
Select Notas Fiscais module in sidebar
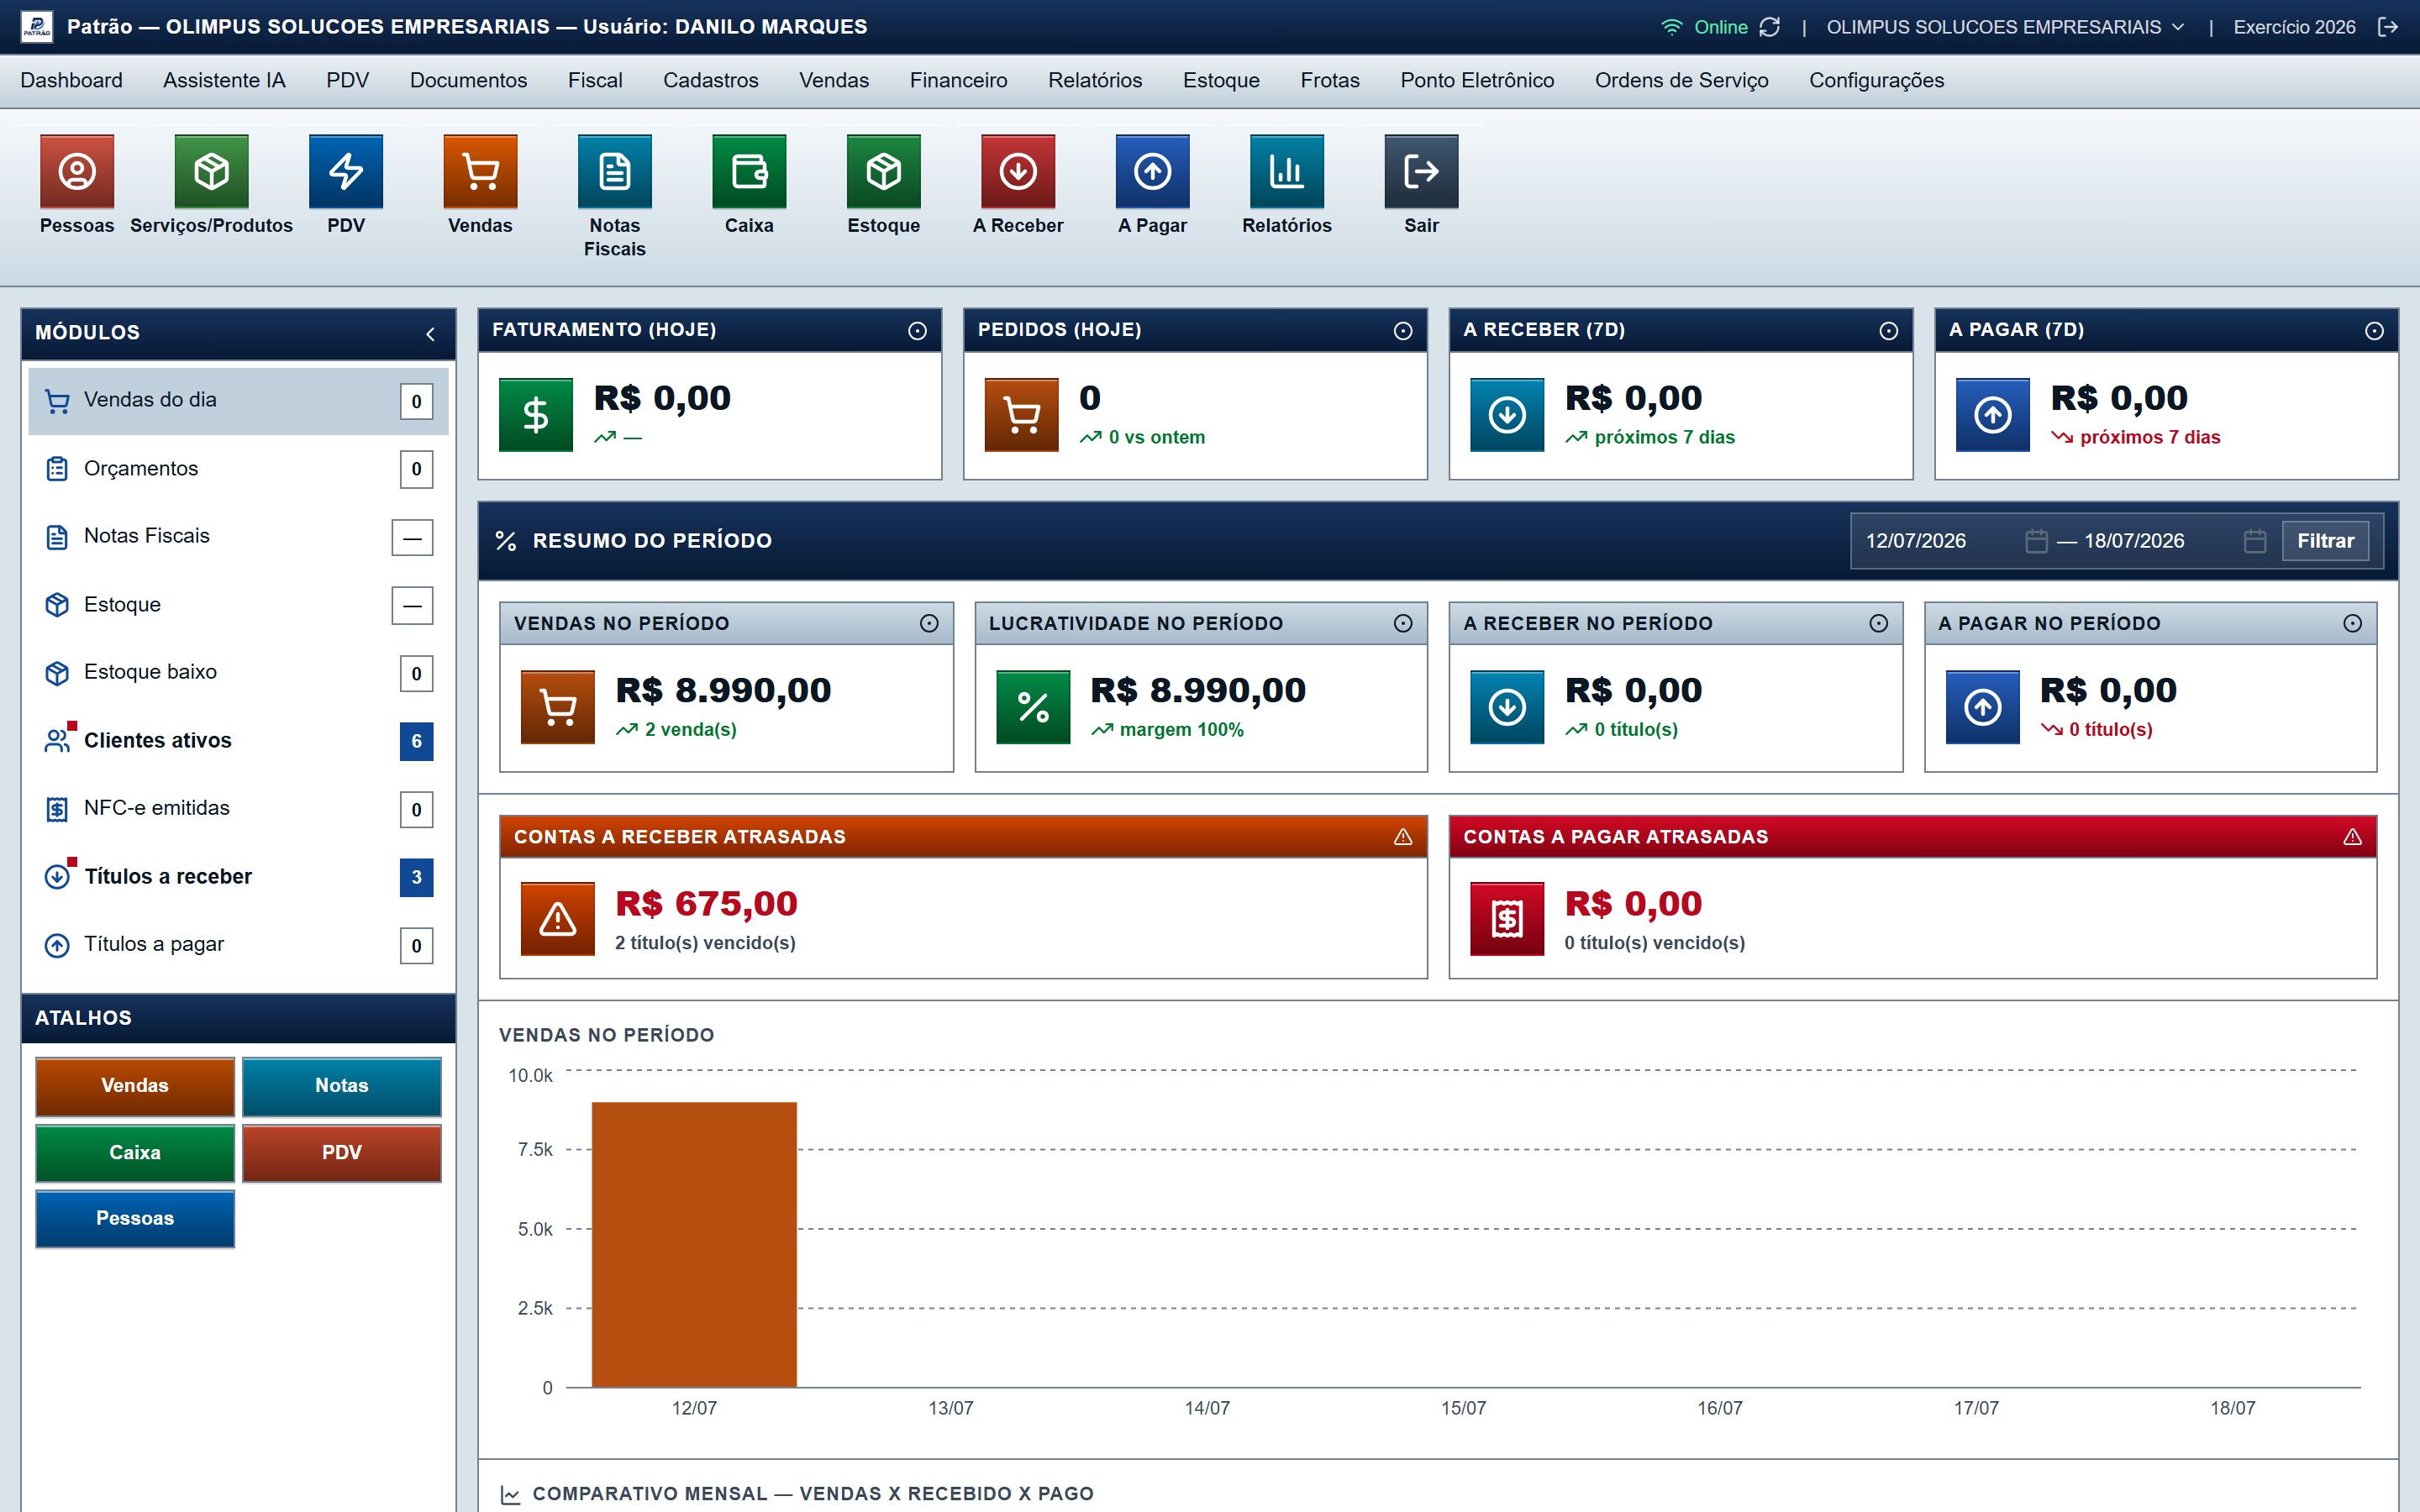238,537
